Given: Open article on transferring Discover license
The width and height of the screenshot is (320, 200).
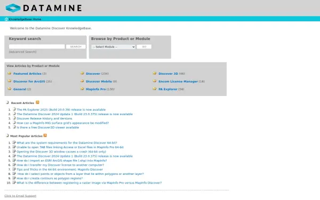Looking at the screenshot, I should [60, 165].
